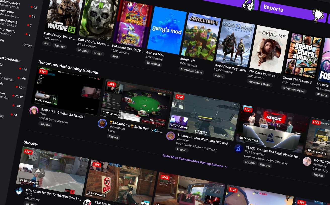
Task: Click the Poker game link under LexVeldhuis
Action: pos(111,131)
